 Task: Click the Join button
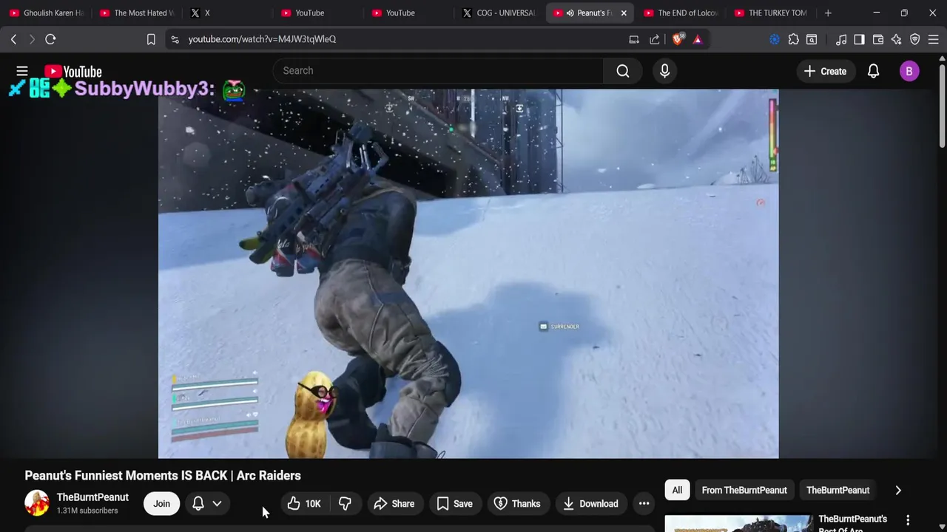pyautogui.click(x=161, y=504)
